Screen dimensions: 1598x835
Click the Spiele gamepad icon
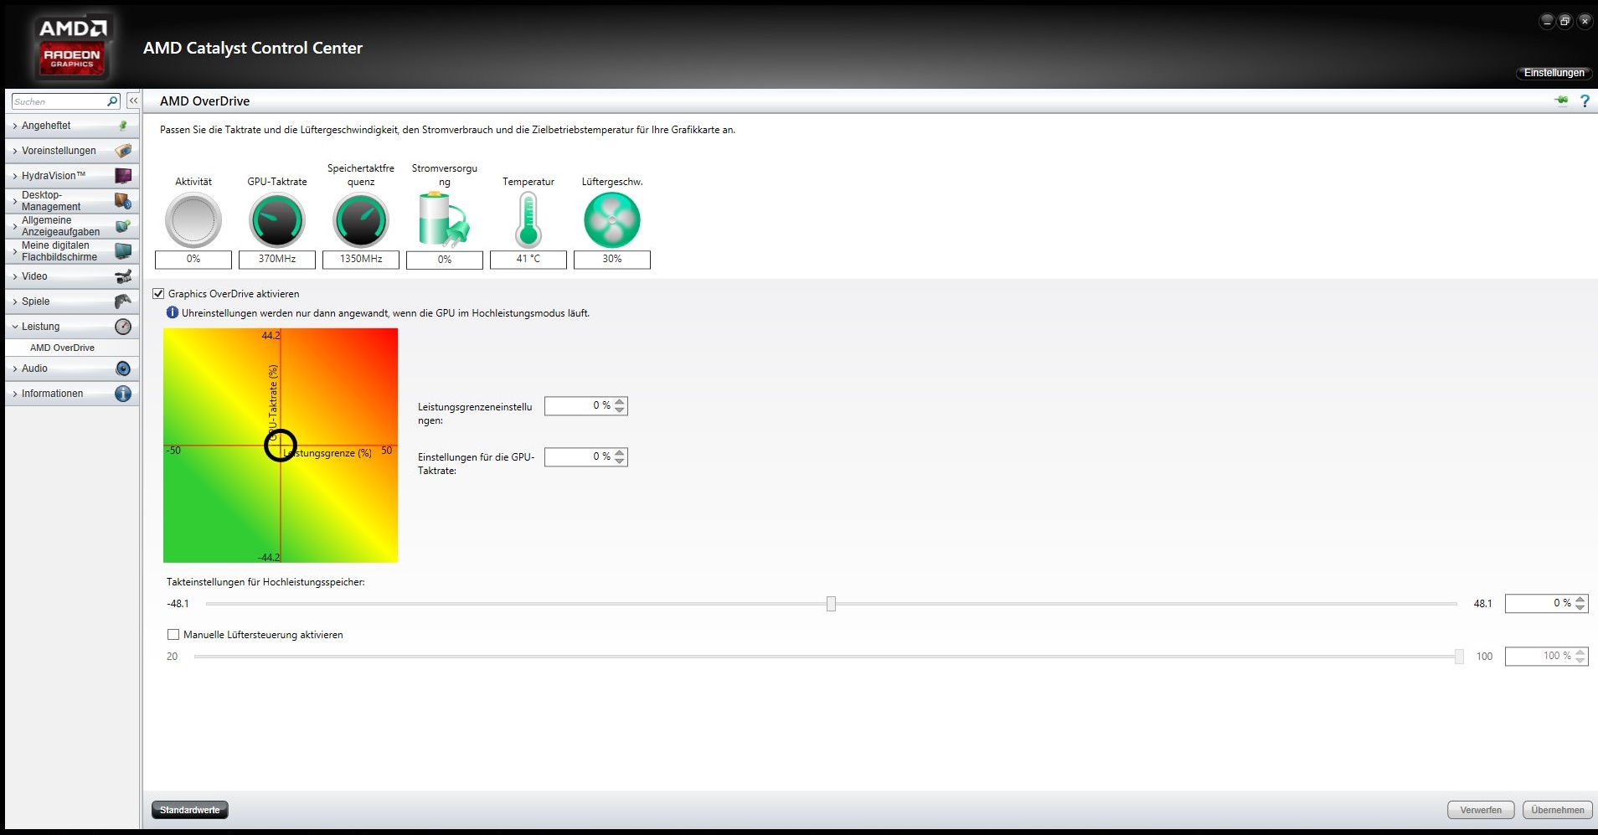pos(123,302)
